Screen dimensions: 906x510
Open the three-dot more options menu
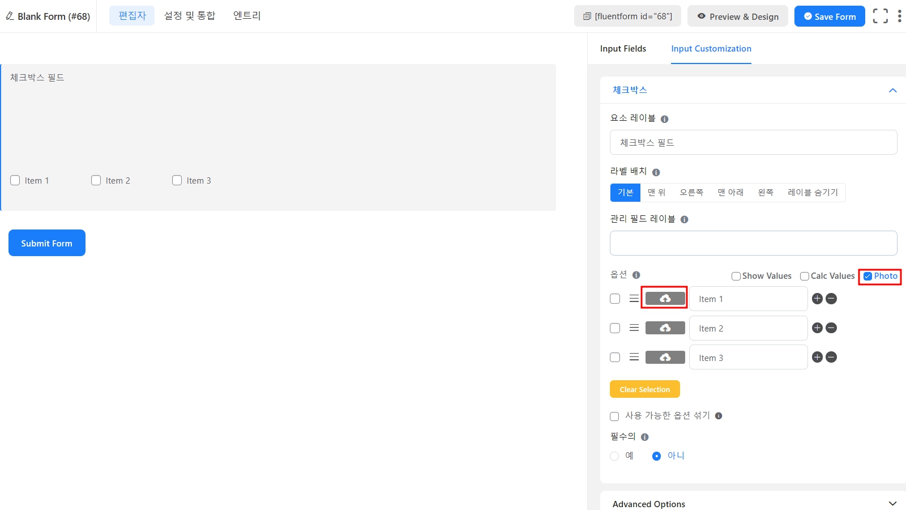(899, 16)
